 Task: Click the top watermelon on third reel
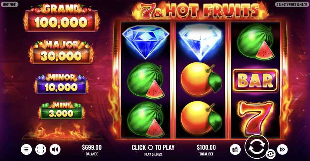(x=255, y=42)
